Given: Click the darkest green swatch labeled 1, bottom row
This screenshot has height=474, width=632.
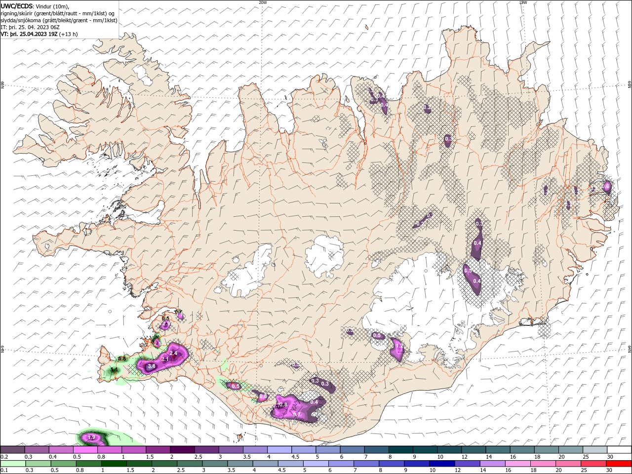Looking at the screenshot, I should tap(114, 464).
